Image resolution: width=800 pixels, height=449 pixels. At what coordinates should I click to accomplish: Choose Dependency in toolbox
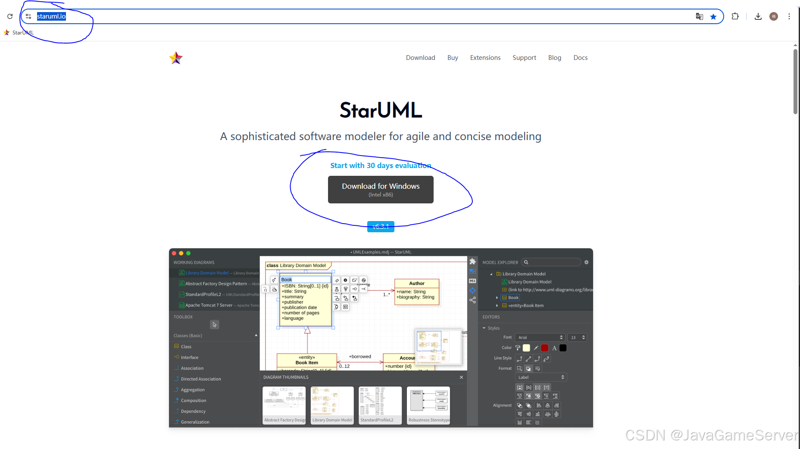pyautogui.click(x=189, y=411)
